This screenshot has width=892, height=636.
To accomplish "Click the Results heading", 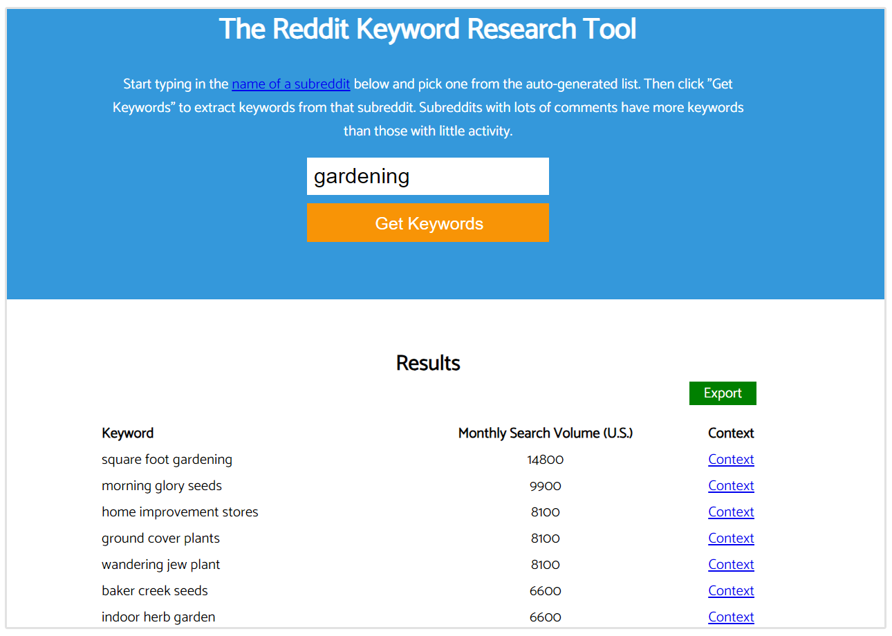I will [x=428, y=363].
